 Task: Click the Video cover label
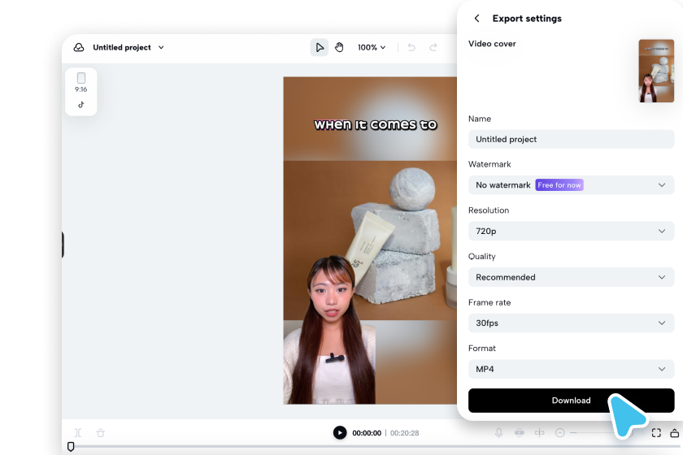tap(492, 44)
